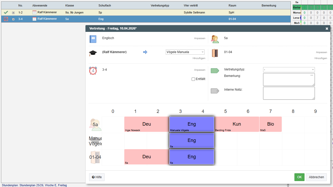Click the blue Englisch book icon
Image resolution: width=333 pixels, height=187 pixels.
pos(93,39)
